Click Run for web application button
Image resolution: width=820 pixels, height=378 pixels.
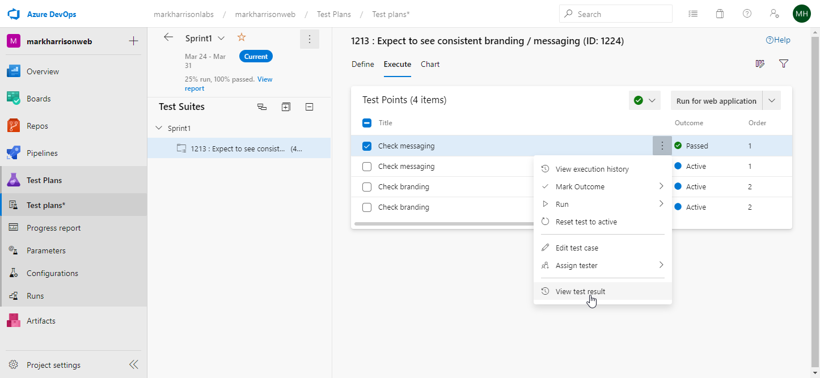point(716,101)
